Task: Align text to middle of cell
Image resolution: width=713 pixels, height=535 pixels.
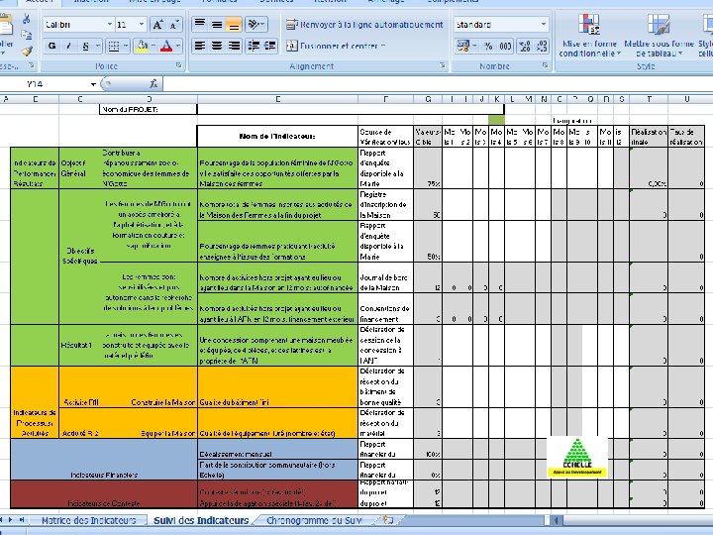Action: click(217, 25)
